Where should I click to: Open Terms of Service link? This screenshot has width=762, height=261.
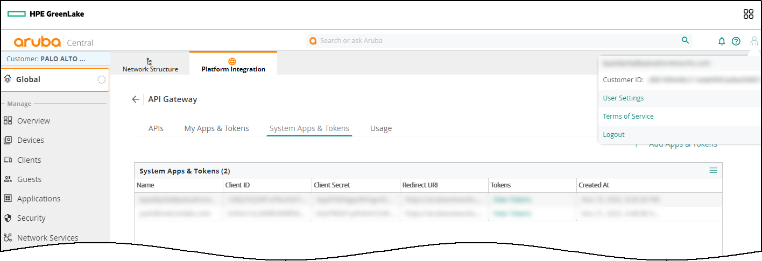point(628,117)
